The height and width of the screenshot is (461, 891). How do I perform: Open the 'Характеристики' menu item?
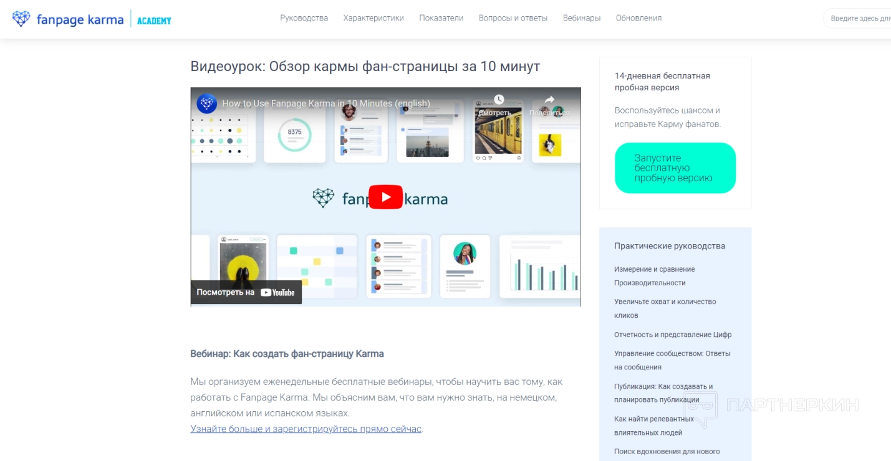[x=373, y=18]
